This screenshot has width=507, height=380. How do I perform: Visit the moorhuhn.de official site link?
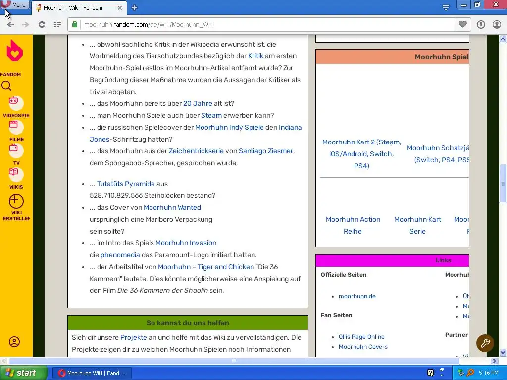(357, 296)
